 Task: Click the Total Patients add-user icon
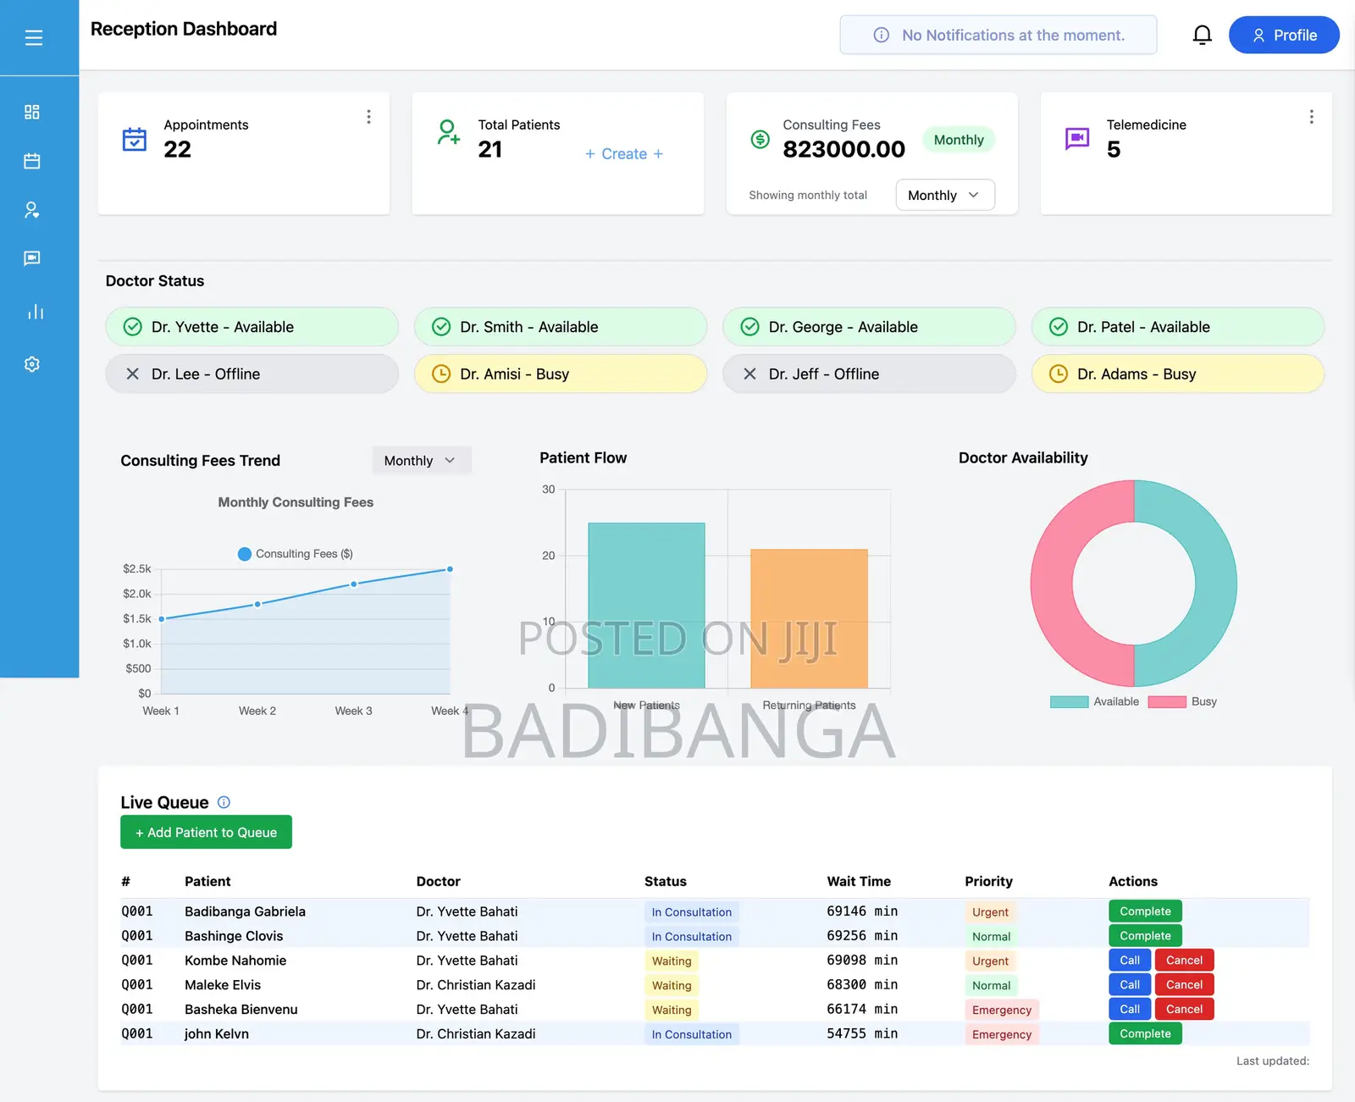(448, 132)
